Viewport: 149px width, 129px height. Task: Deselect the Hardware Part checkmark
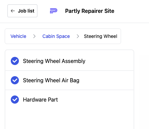coord(15,100)
